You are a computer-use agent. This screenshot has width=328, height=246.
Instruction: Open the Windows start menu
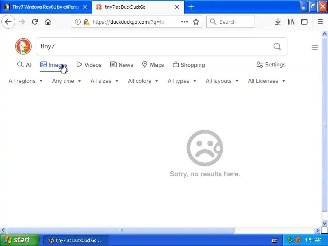pos(19,240)
